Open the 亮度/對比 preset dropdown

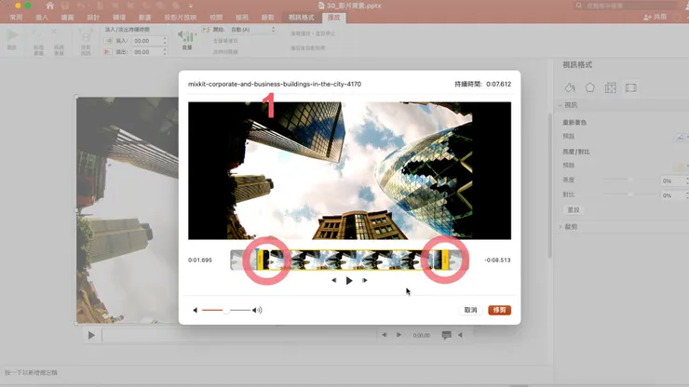pyautogui.click(x=682, y=166)
